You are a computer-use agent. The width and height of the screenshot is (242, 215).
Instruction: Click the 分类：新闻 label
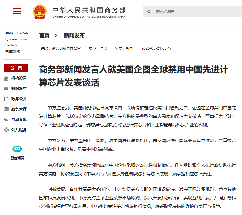click(124, 48)
